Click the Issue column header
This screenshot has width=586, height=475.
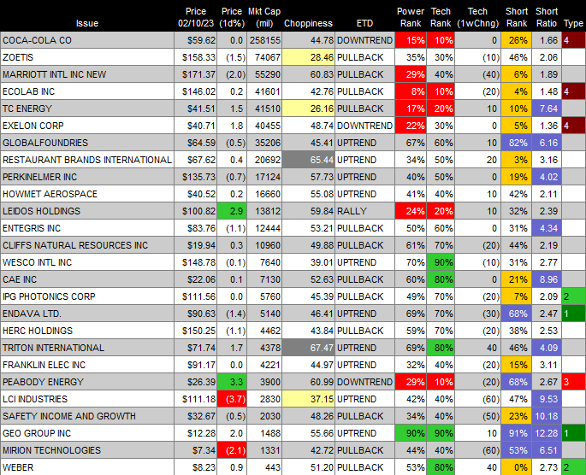87,23
